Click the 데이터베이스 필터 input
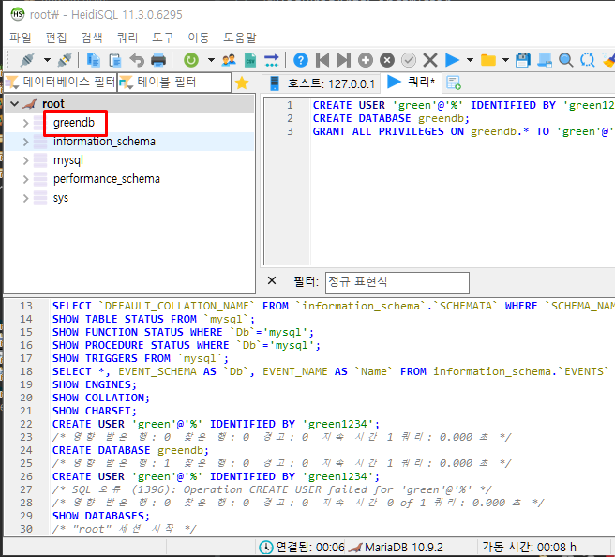Viewport: 615px width, 557px height. [x=60, y=82]
